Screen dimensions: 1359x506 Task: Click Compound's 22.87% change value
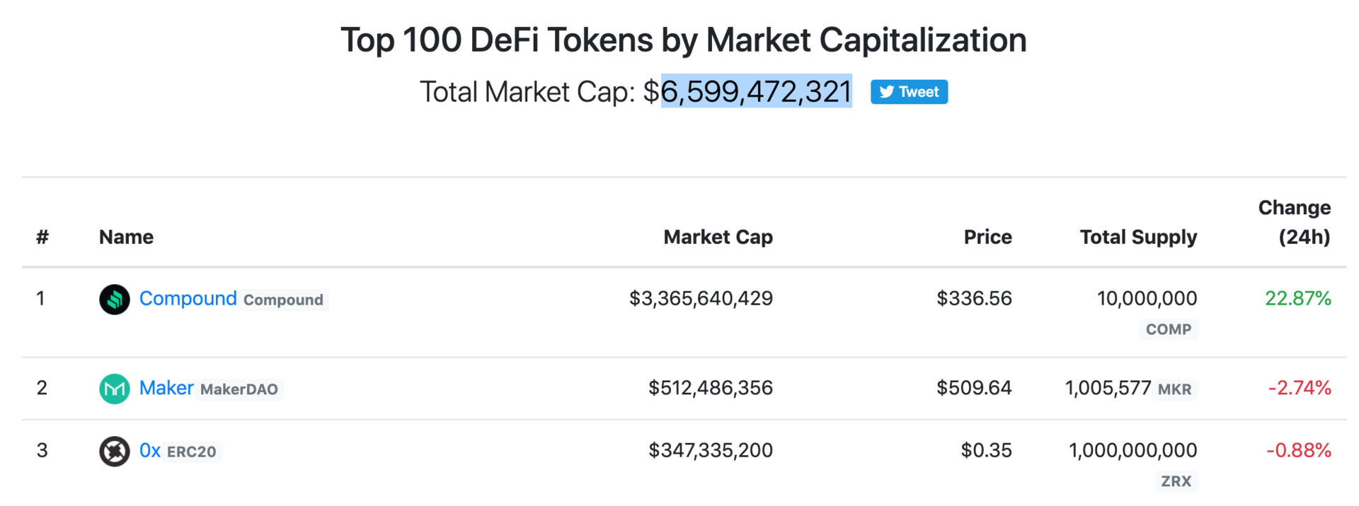point(1298,298)
